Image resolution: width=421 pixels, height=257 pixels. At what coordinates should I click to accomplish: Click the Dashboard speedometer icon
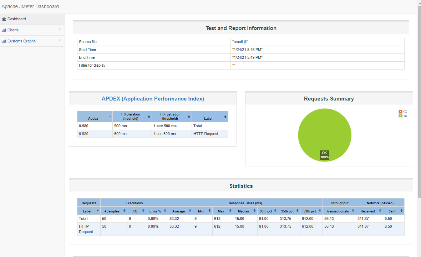click(x=4, y=19)
